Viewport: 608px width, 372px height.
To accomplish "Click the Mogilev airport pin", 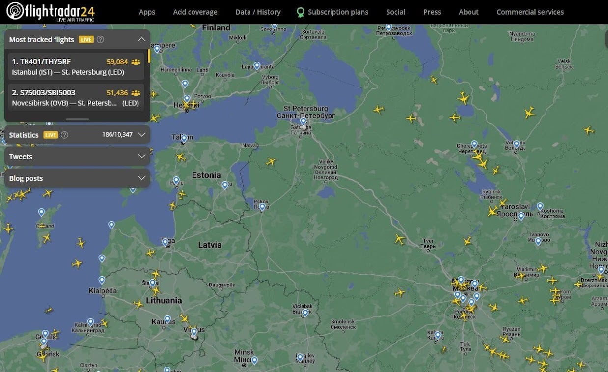I will coord(300,357).
